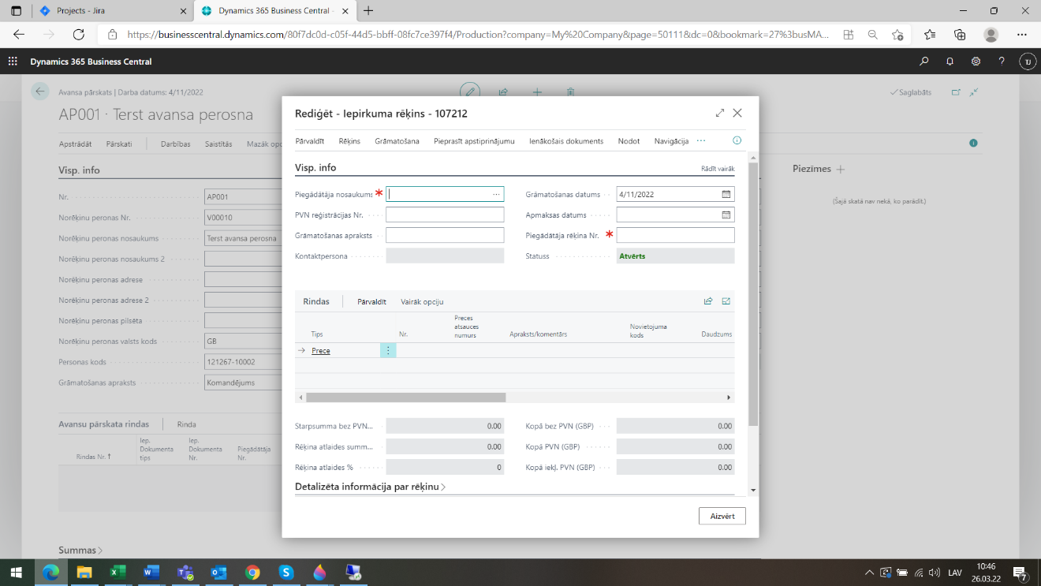The height and width of the screenshot is (586, 1041).
Task: Show more options via the ellipsis menu
Action: 701,141
